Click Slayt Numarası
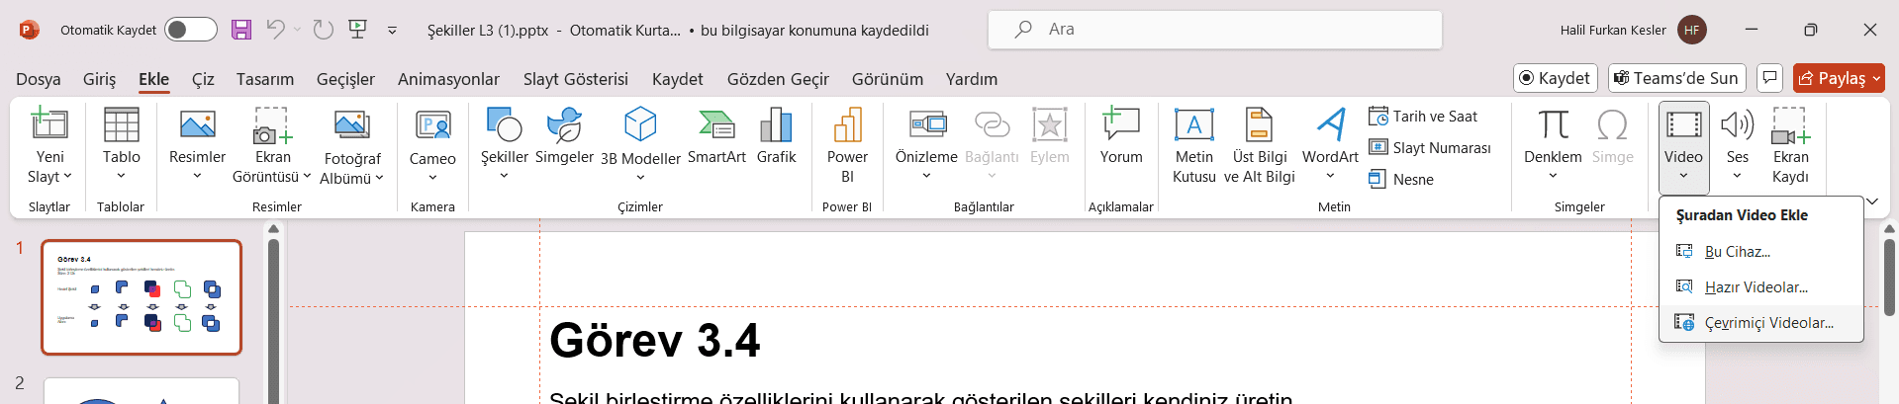 point(1430,148)
